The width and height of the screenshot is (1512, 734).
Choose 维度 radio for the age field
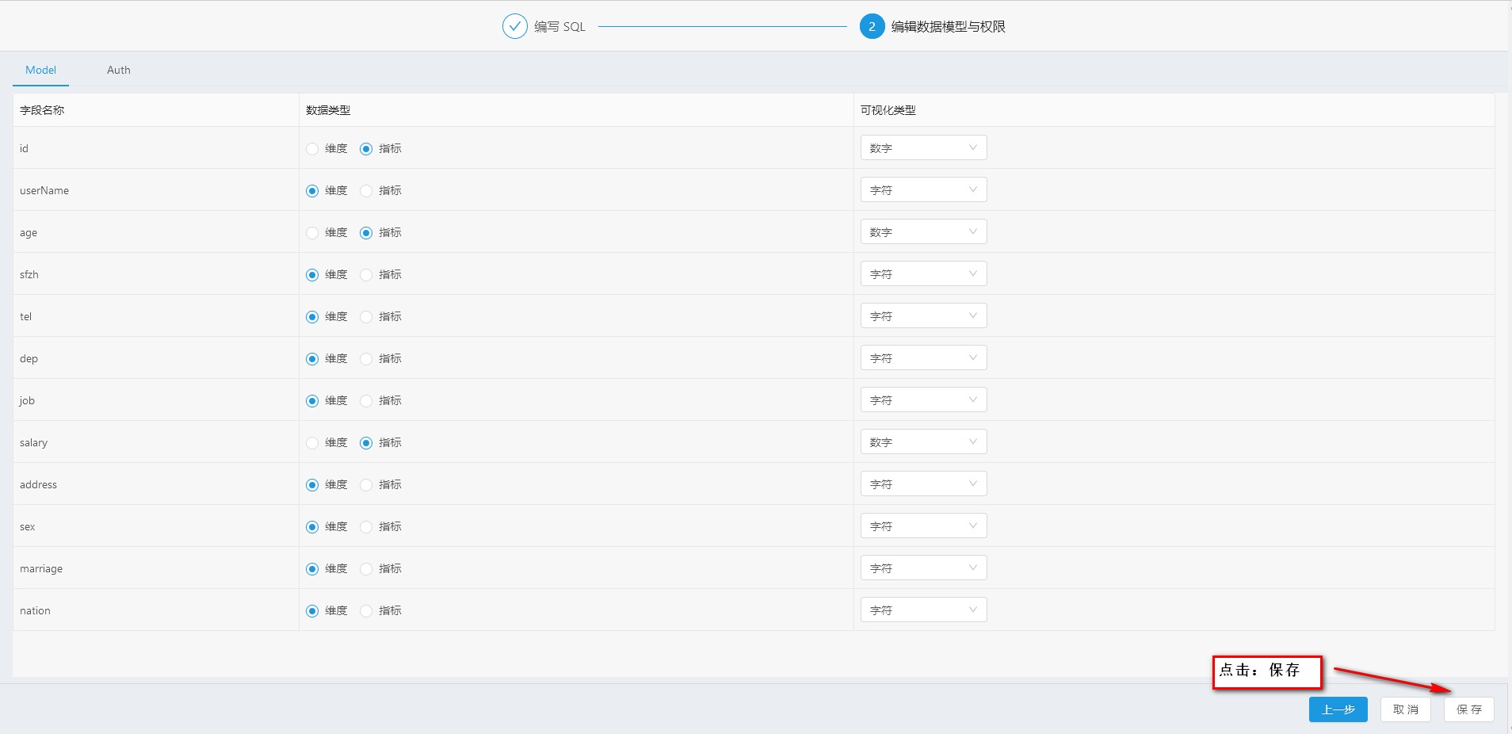click(x=312, y=233)
